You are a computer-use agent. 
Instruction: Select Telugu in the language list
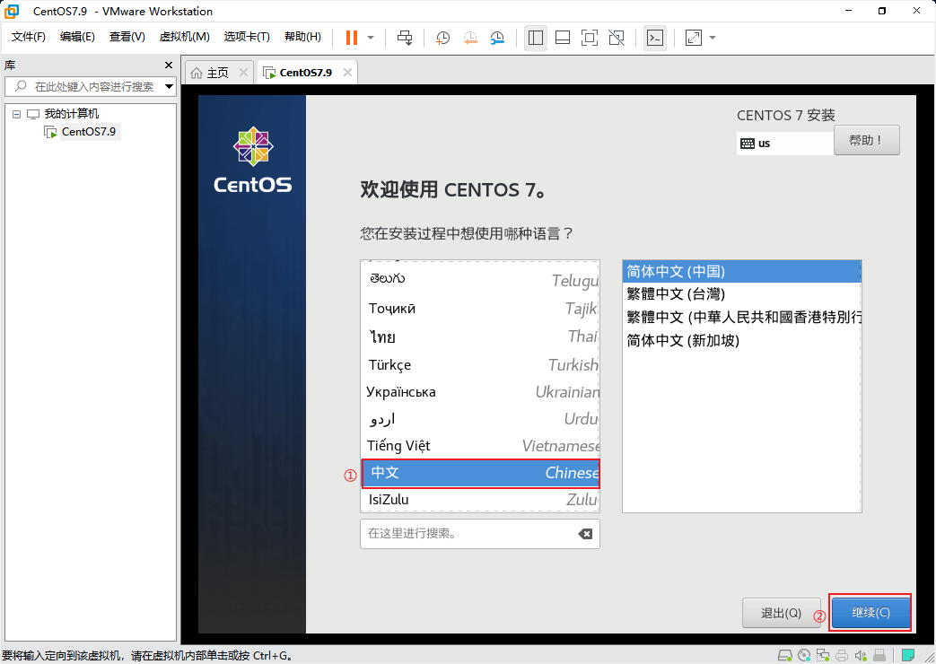point(480,280)
